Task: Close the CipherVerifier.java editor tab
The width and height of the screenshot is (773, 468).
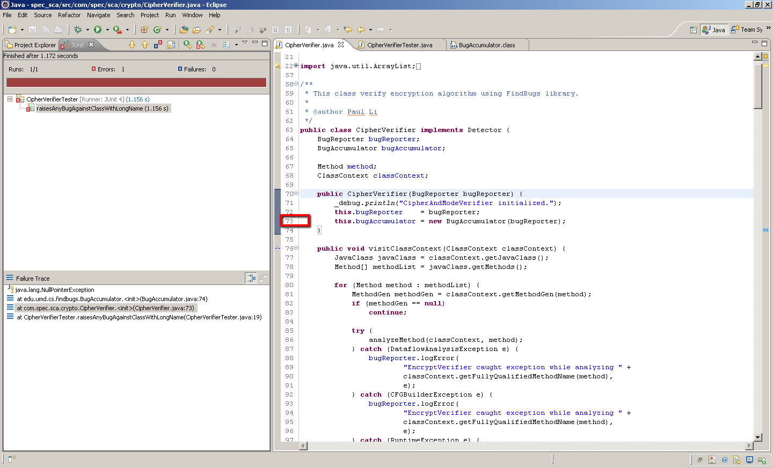Action: pos(341,45)
